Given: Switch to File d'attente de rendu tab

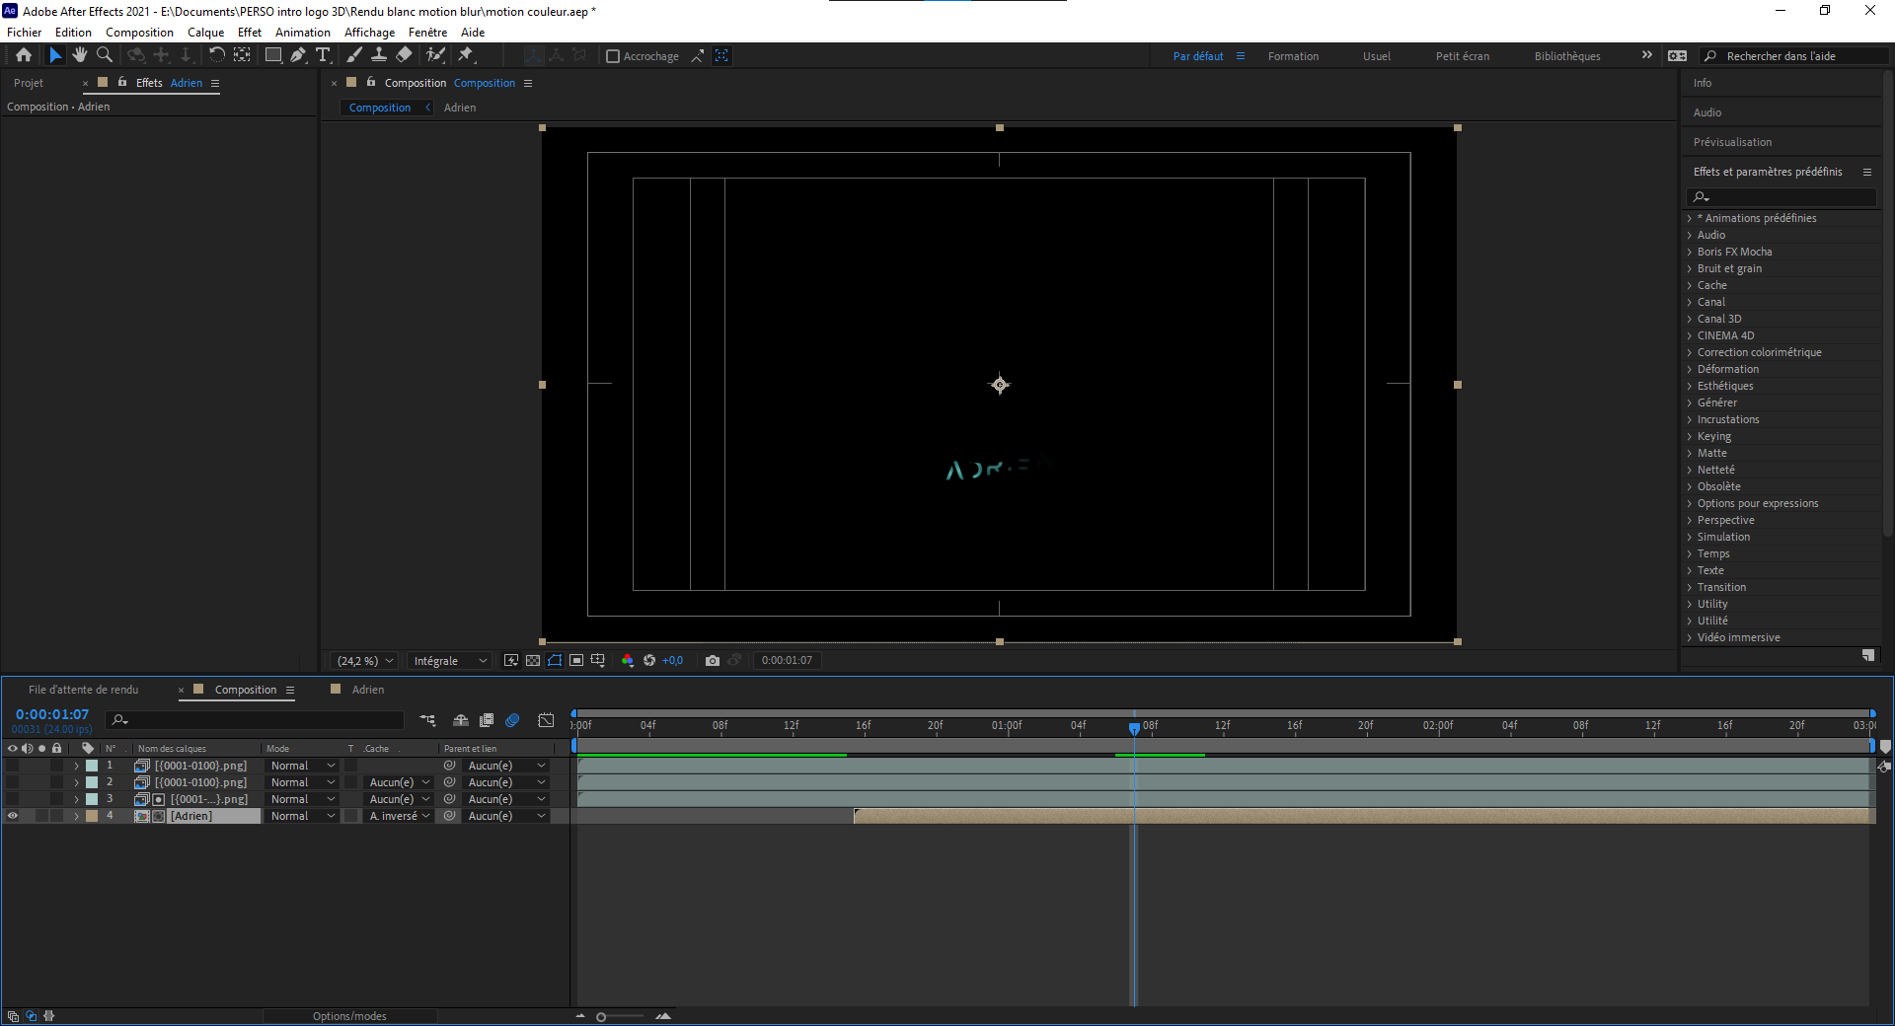Looking at the screenshot, I should [84, 690].
